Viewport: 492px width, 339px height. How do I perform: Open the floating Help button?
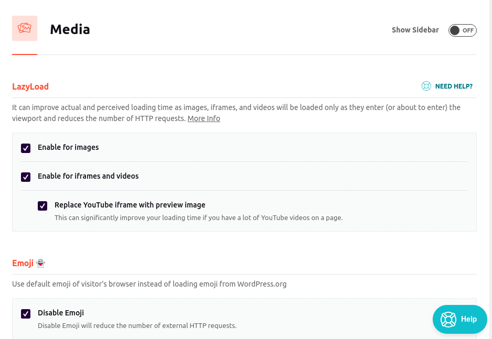(x=459, y=319)
